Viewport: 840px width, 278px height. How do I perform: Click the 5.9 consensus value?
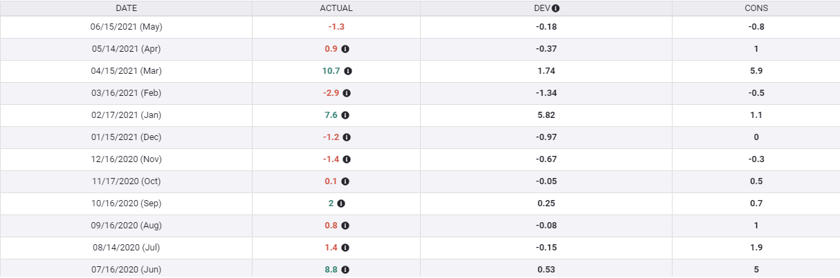click(756, 71)
